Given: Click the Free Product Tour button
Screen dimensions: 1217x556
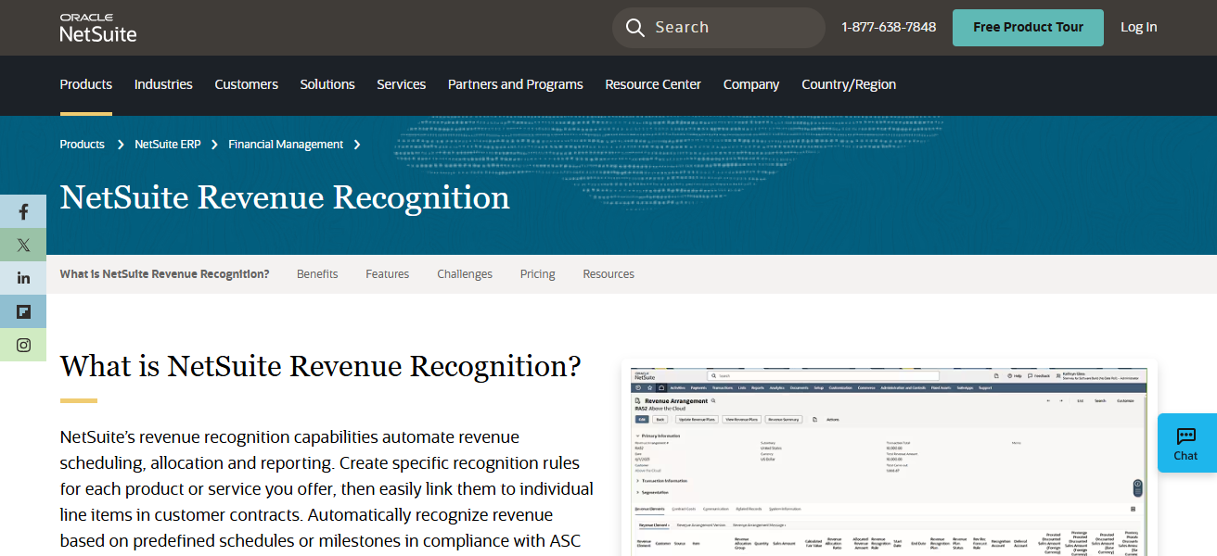Looking at the screenshot, I should 1028,27.
